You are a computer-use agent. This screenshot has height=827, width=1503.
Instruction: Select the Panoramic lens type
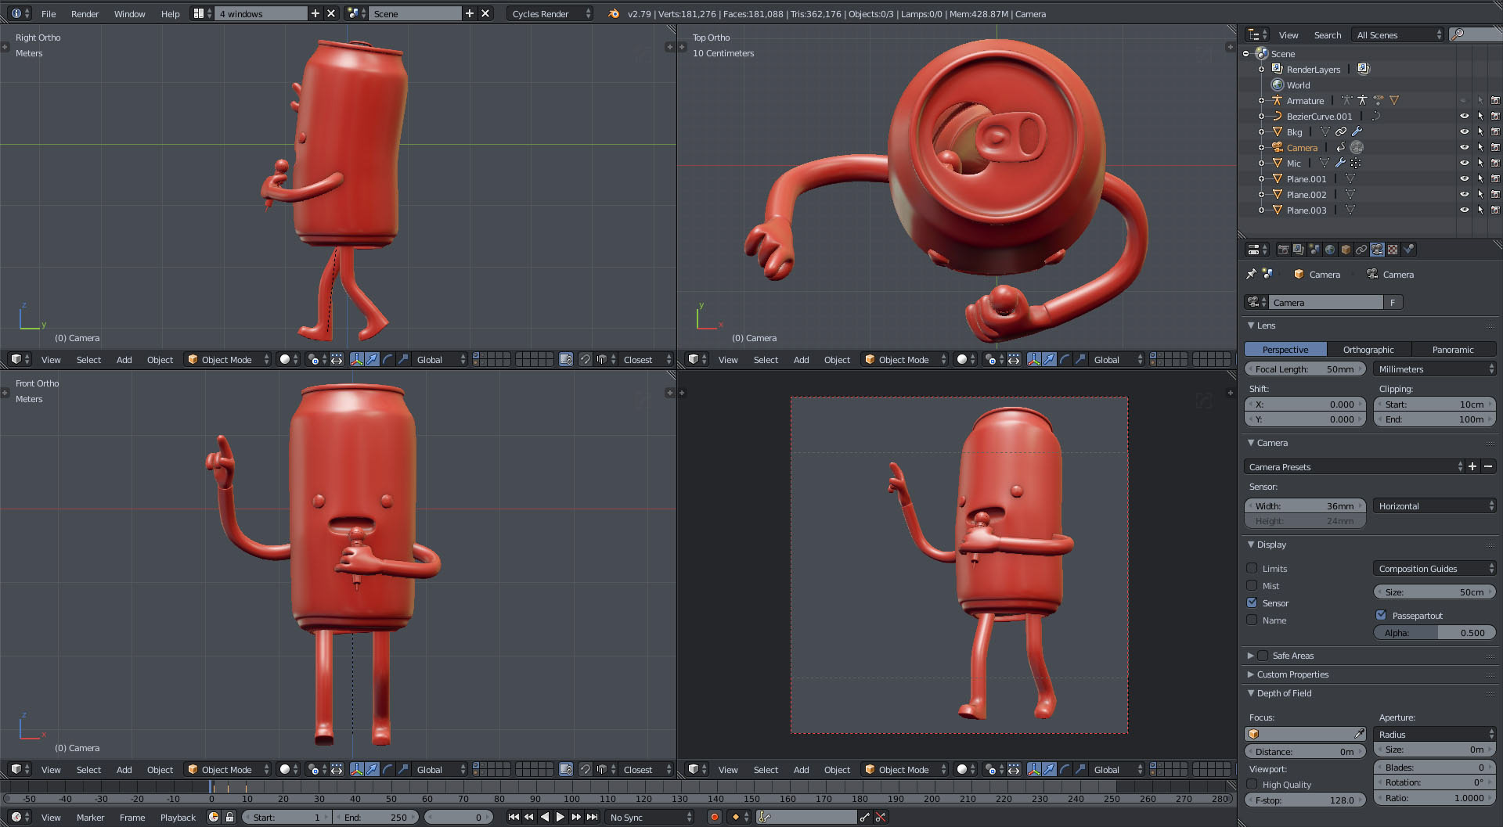(1453, 349)
